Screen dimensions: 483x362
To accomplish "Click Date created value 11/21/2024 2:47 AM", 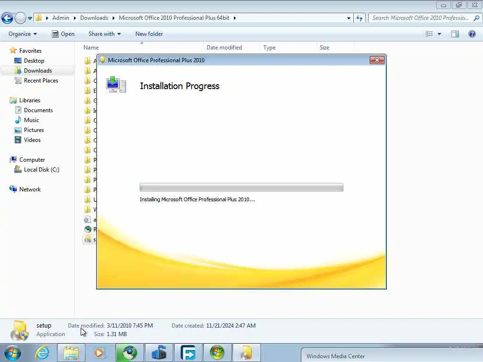I will [x=231, y=326].
